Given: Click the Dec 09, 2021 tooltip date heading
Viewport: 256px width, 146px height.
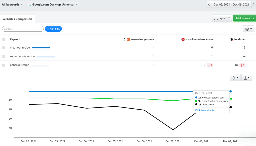Looking at the screenshot, I should click(x=204, y=93).
